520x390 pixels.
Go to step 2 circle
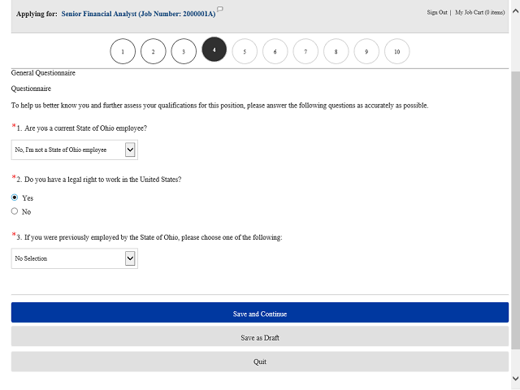click(154, 51)
